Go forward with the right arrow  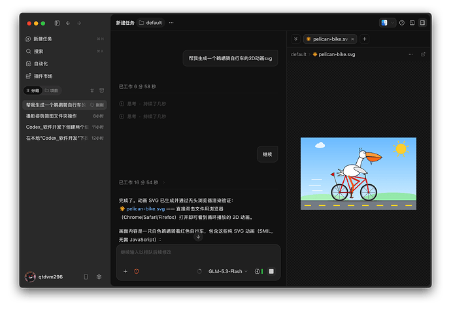79,23
